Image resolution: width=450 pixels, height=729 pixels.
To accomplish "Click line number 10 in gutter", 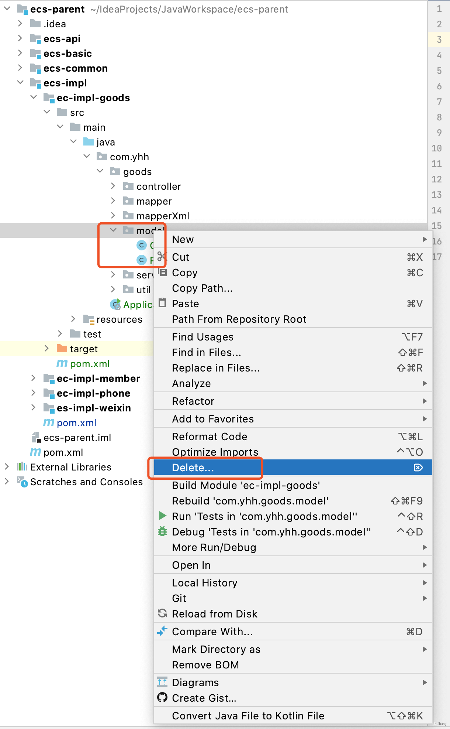I will [x=437, y=148].
